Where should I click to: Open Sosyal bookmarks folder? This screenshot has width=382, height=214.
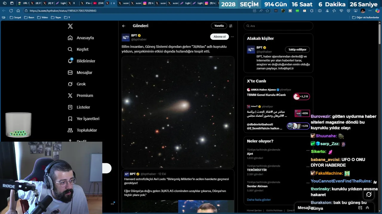[x=16, y=18]
